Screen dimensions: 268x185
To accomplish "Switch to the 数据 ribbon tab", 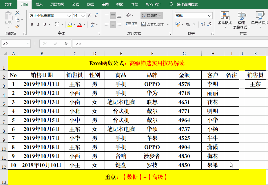I will (90, 4).
